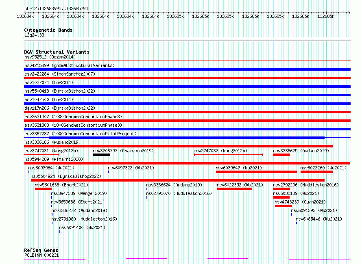This screenshot has height=264, width=362.
Task: Click the esv3367737 blue variant bar
Action: point(187,138)
